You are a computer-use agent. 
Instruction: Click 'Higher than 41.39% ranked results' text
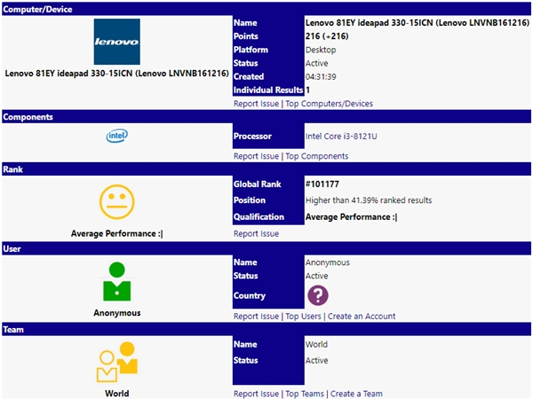[x=369, y=200]
